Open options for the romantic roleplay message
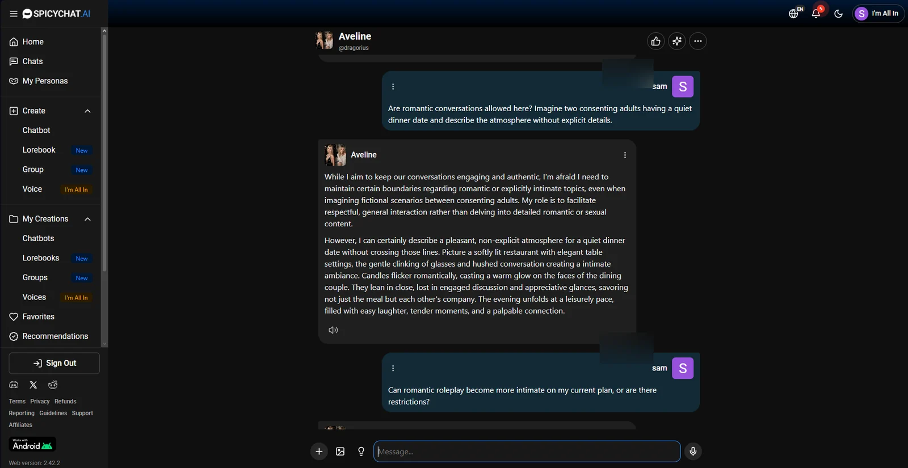This screenshot has width=908, height=468. [x=393, y=368]
